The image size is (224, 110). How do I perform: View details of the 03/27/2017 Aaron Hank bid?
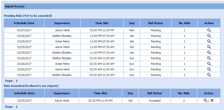pos(209,30)
